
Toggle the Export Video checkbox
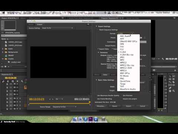[98, 49]
